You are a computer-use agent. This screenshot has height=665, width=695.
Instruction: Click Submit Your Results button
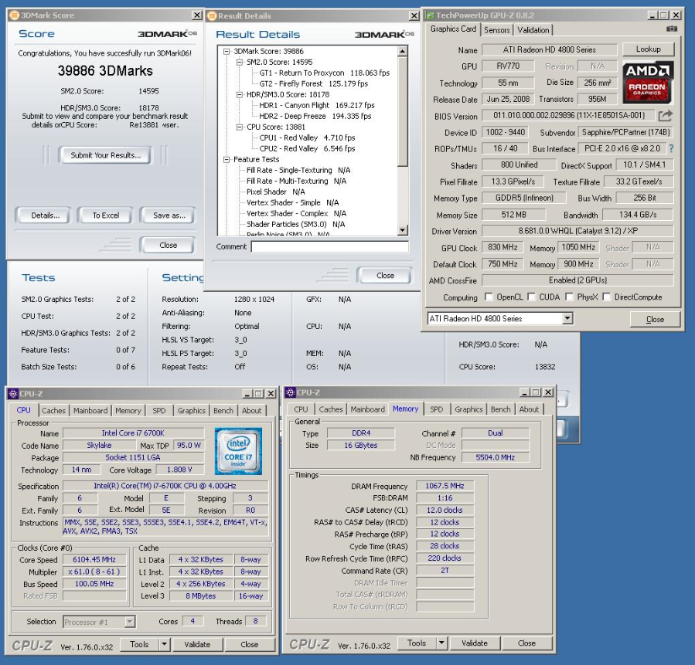[105, 155]
